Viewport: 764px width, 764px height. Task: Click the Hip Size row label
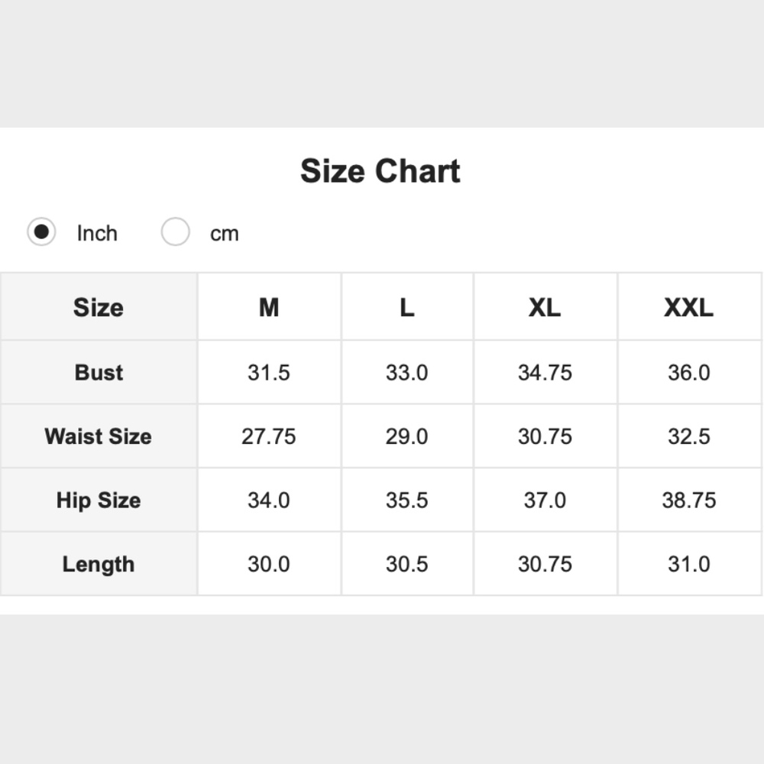coord(99,500)
